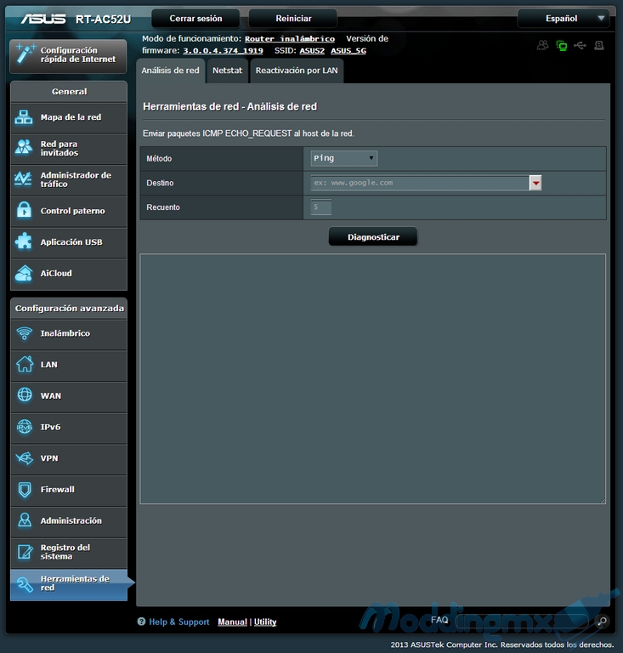Click the magic wand quick setup icon

point(25,54)
